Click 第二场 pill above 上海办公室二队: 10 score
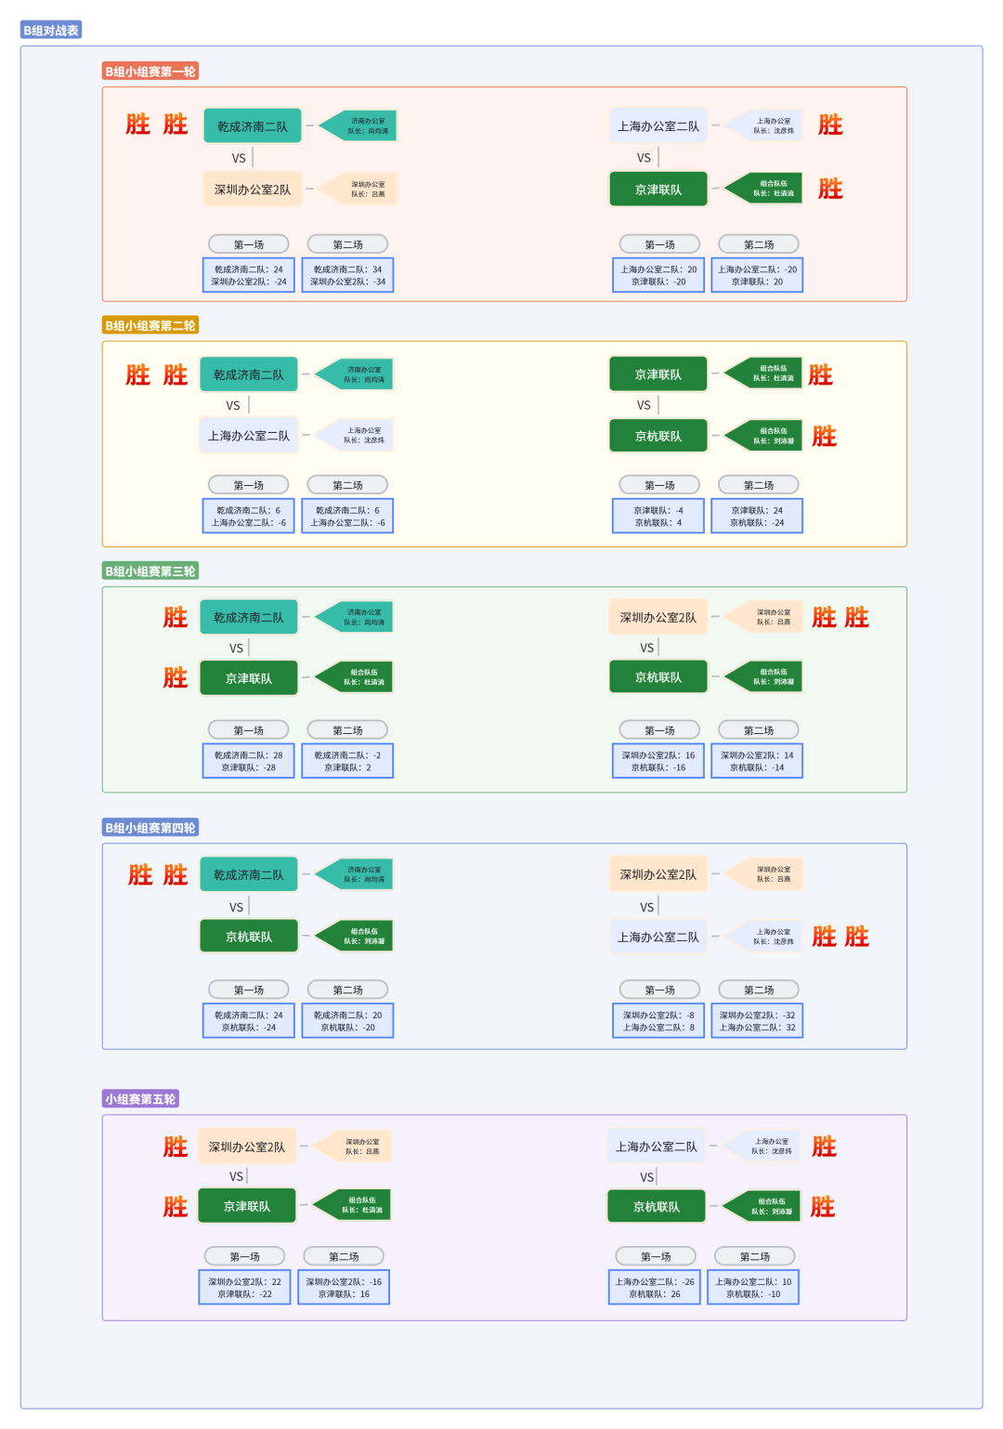 click(x=755, y=1256)
